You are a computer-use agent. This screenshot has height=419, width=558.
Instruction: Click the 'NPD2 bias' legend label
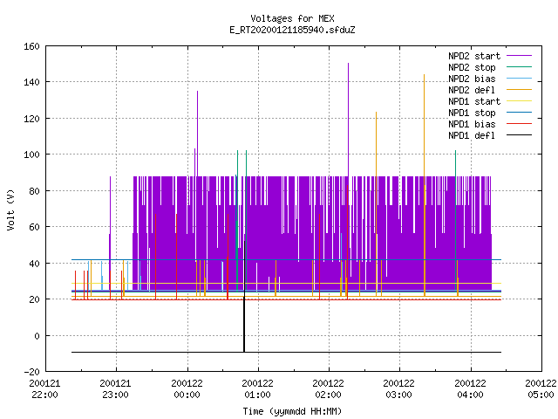point(472,79)
